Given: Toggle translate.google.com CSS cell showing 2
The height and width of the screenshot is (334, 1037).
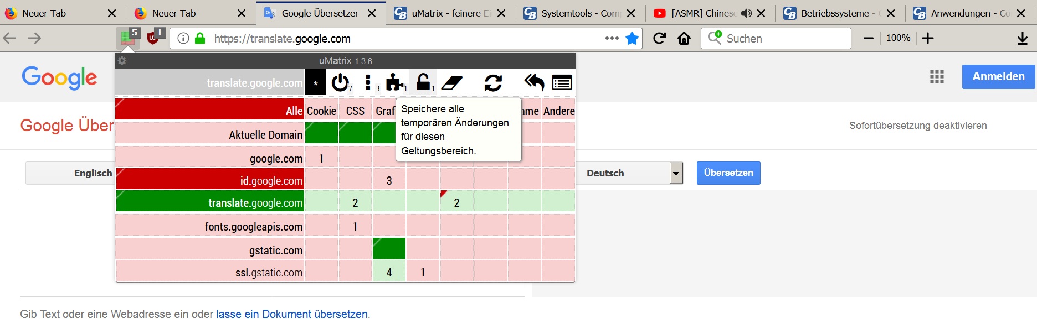Looking at the screenshot, I should coord(355,201).
